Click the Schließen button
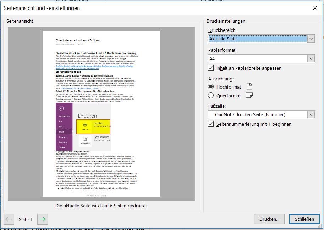 point(304,219)
